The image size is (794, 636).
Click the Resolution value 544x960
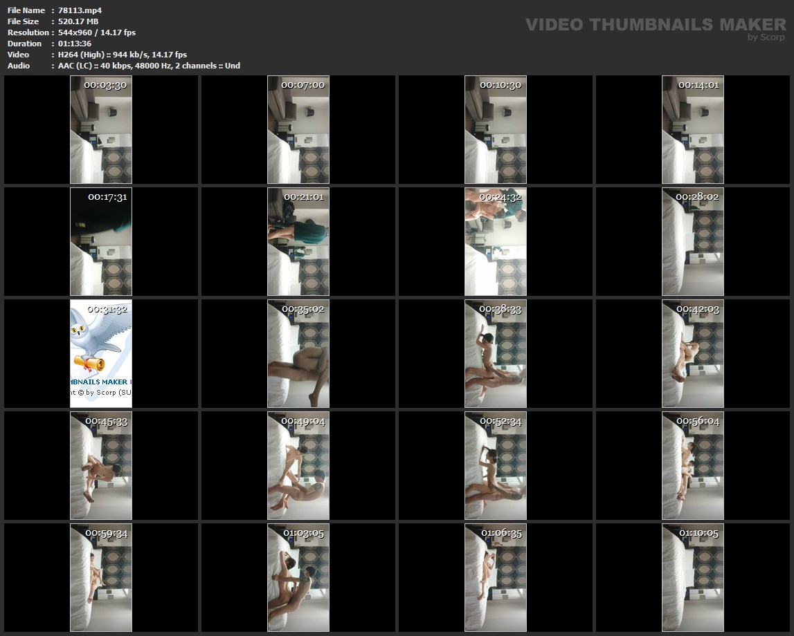(x=96, y=32)
